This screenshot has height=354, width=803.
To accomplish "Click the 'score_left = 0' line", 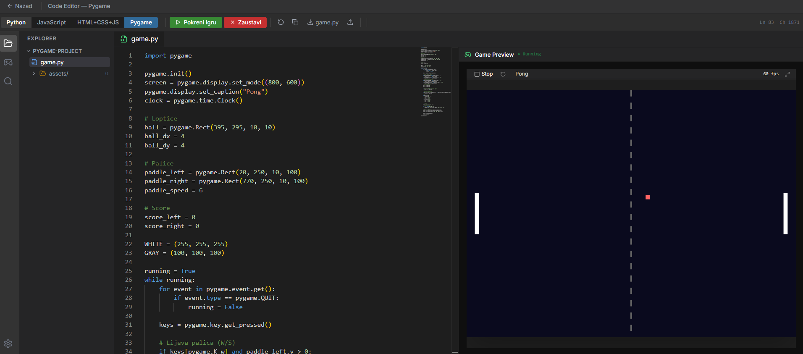I will (170, 217).
